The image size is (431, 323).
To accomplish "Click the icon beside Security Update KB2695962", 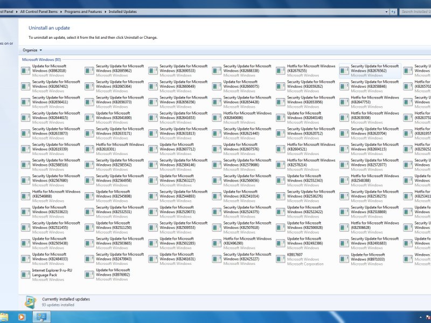I will [89, 71].
